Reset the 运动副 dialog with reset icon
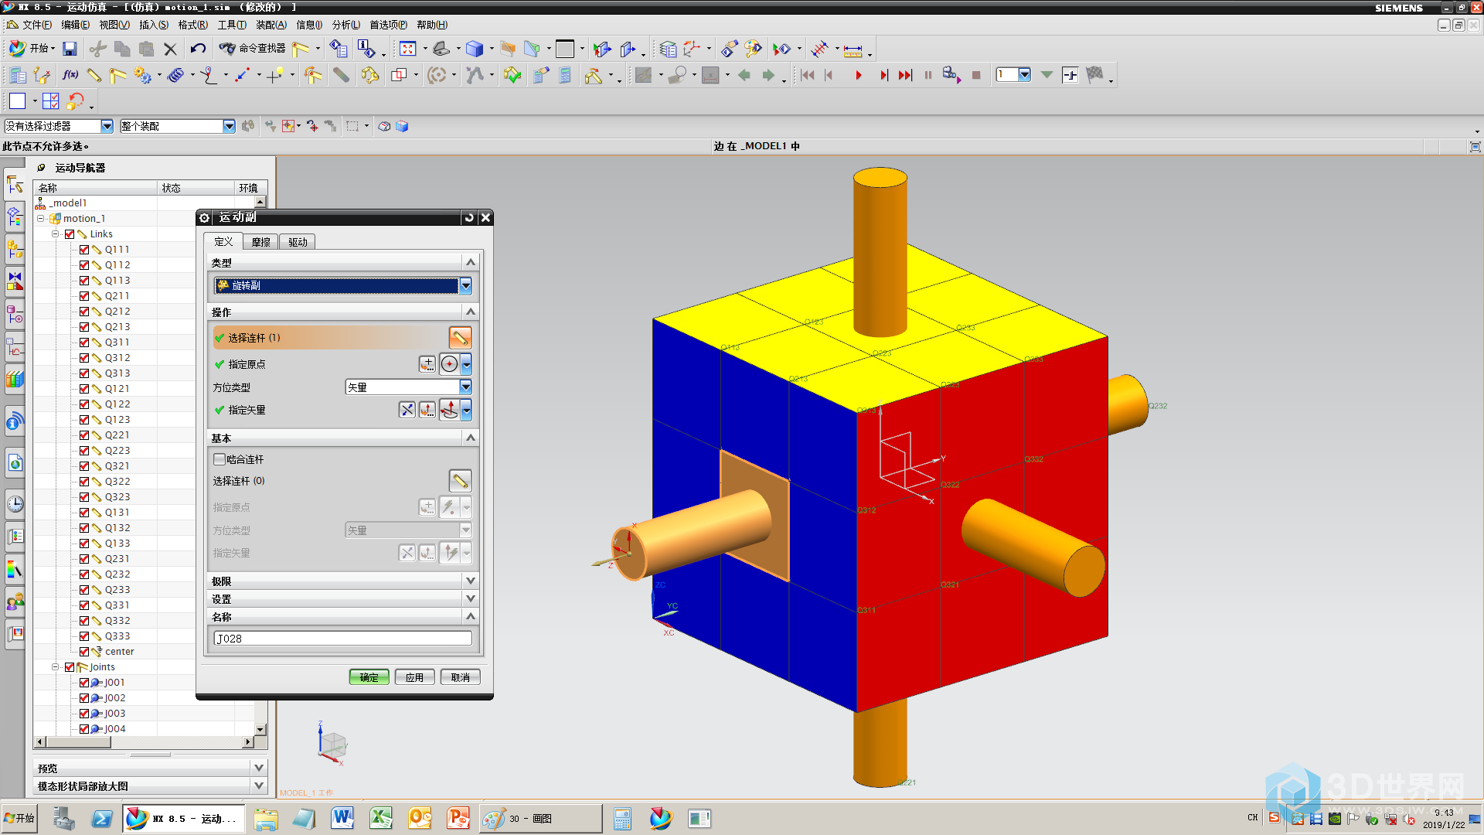 pos(468,217)
